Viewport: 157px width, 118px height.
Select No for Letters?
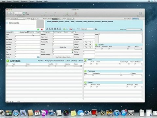click(90, 42)
